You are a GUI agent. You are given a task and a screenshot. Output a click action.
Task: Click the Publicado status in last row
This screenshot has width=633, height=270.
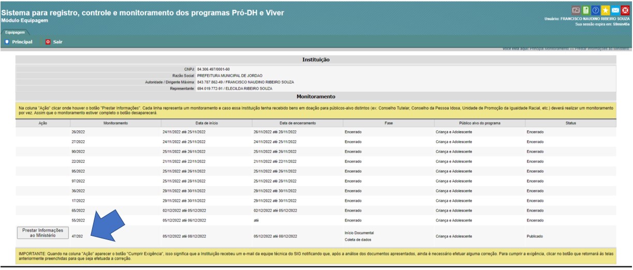pyautogui.click(x=535, y=236)
